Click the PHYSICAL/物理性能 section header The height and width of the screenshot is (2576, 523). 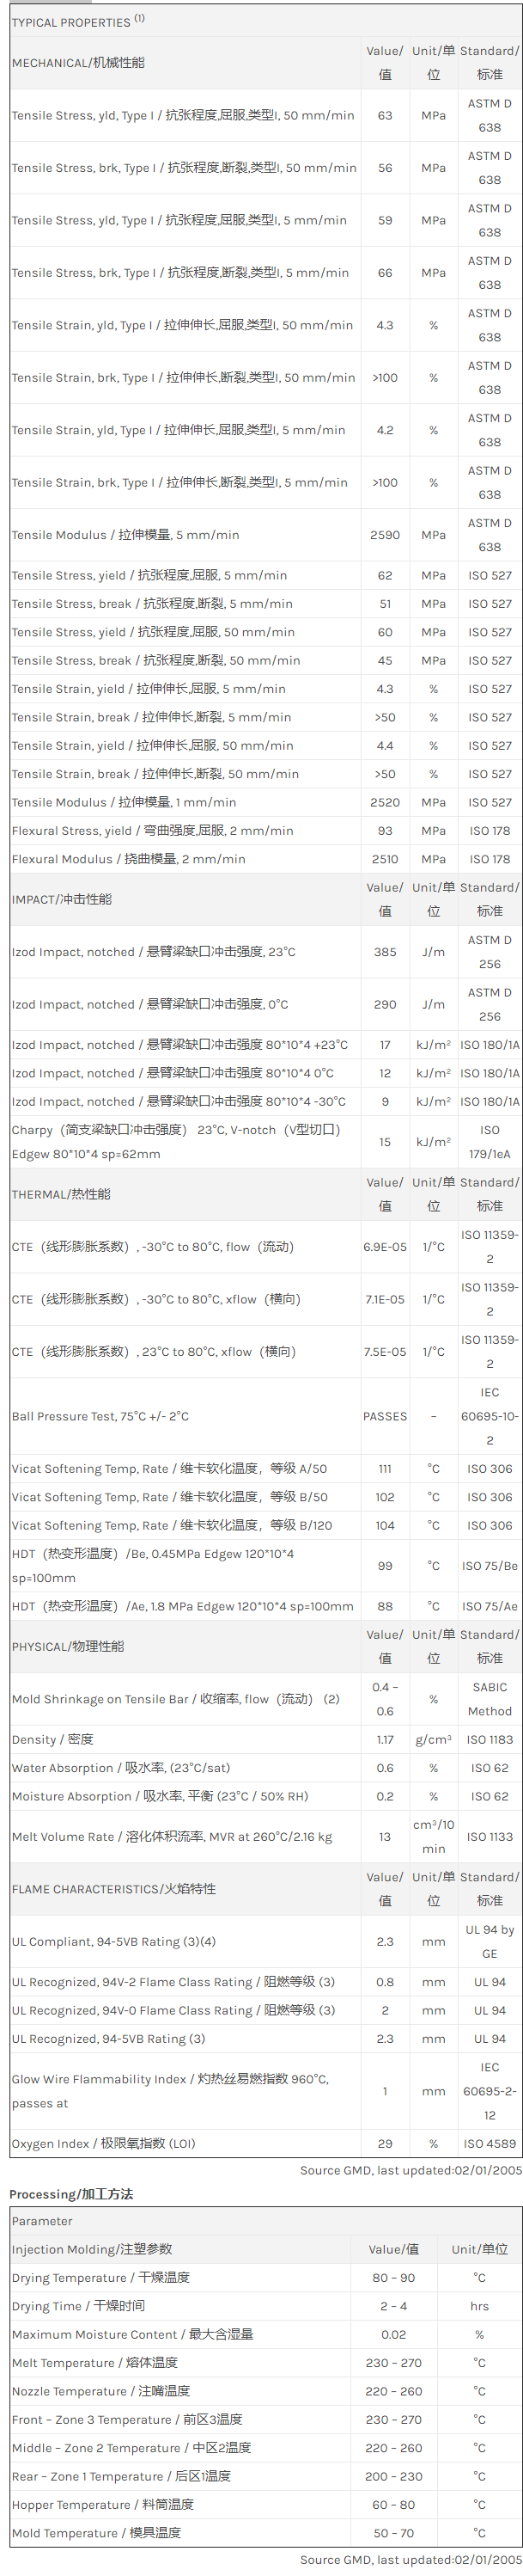[68, 1646]
